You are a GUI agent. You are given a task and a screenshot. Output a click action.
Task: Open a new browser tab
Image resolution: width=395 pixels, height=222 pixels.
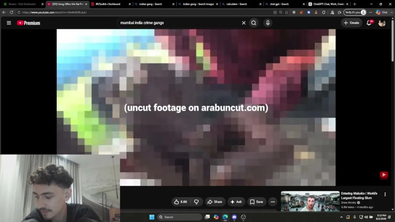pyautogui.click(x=355, y=4)
